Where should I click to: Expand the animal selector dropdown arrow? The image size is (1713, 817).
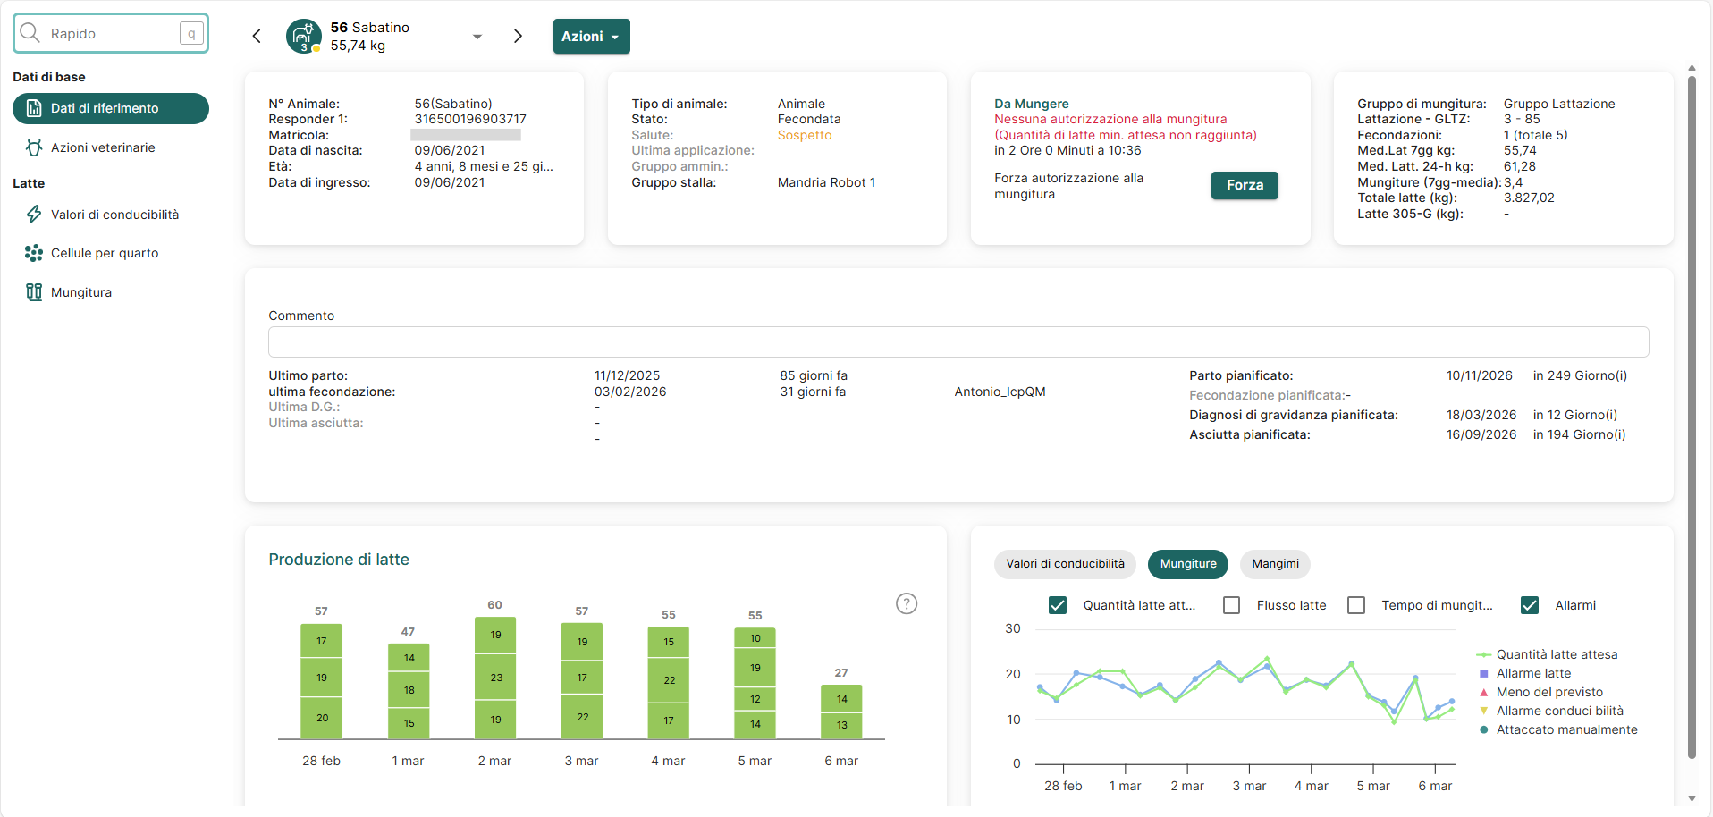point(477,37)
